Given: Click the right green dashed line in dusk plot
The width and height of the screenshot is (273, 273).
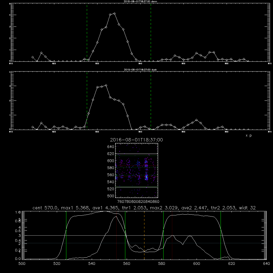Looking at the screenshot, I should coord(151,100).
